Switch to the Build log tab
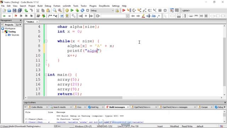Screen dimensions: 227x128 [x=95, y=107]
